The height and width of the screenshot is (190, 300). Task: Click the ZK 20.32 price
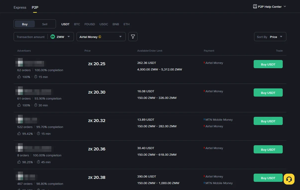point(97,120)
